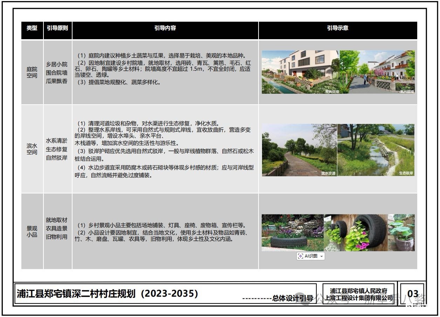
Task: Click the 生态驳岸 stream bank photo
Action: click(376, 150)
